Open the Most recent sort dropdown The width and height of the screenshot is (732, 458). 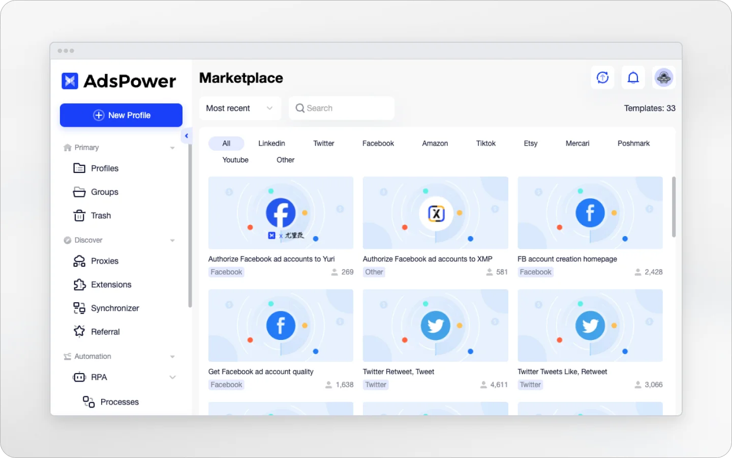tap(240, 108)
